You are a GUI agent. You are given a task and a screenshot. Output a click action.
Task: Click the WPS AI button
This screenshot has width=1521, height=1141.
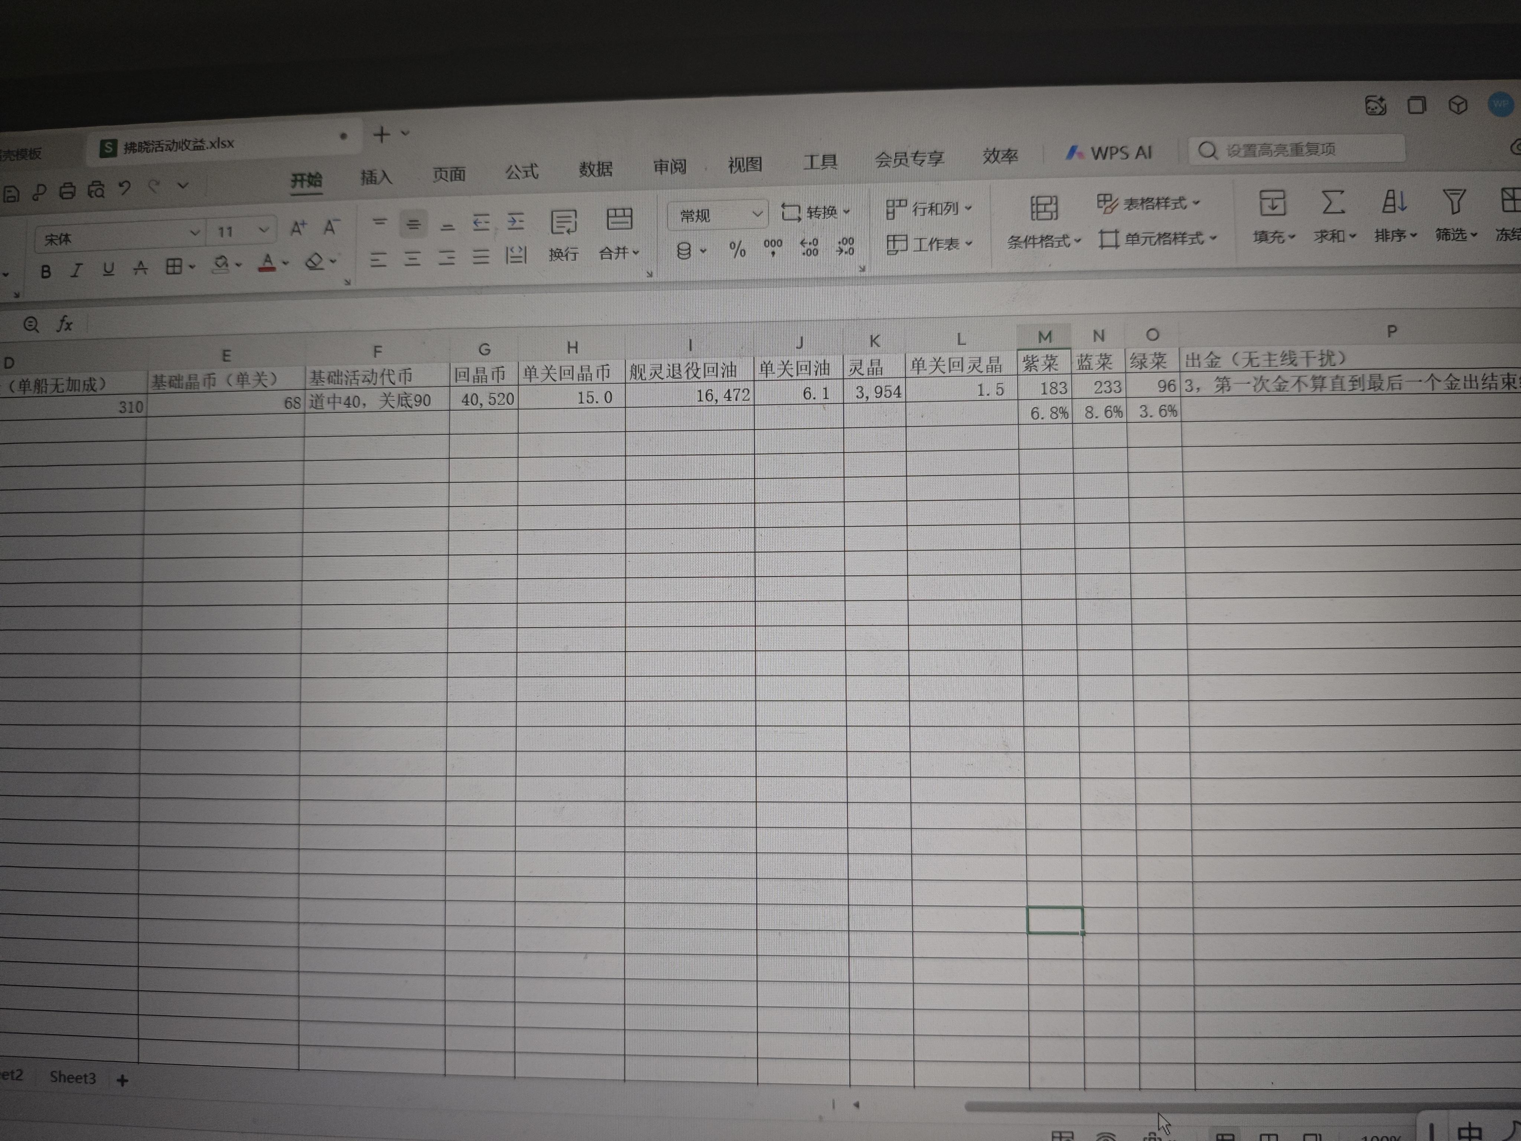click(x=1109, y=153)
